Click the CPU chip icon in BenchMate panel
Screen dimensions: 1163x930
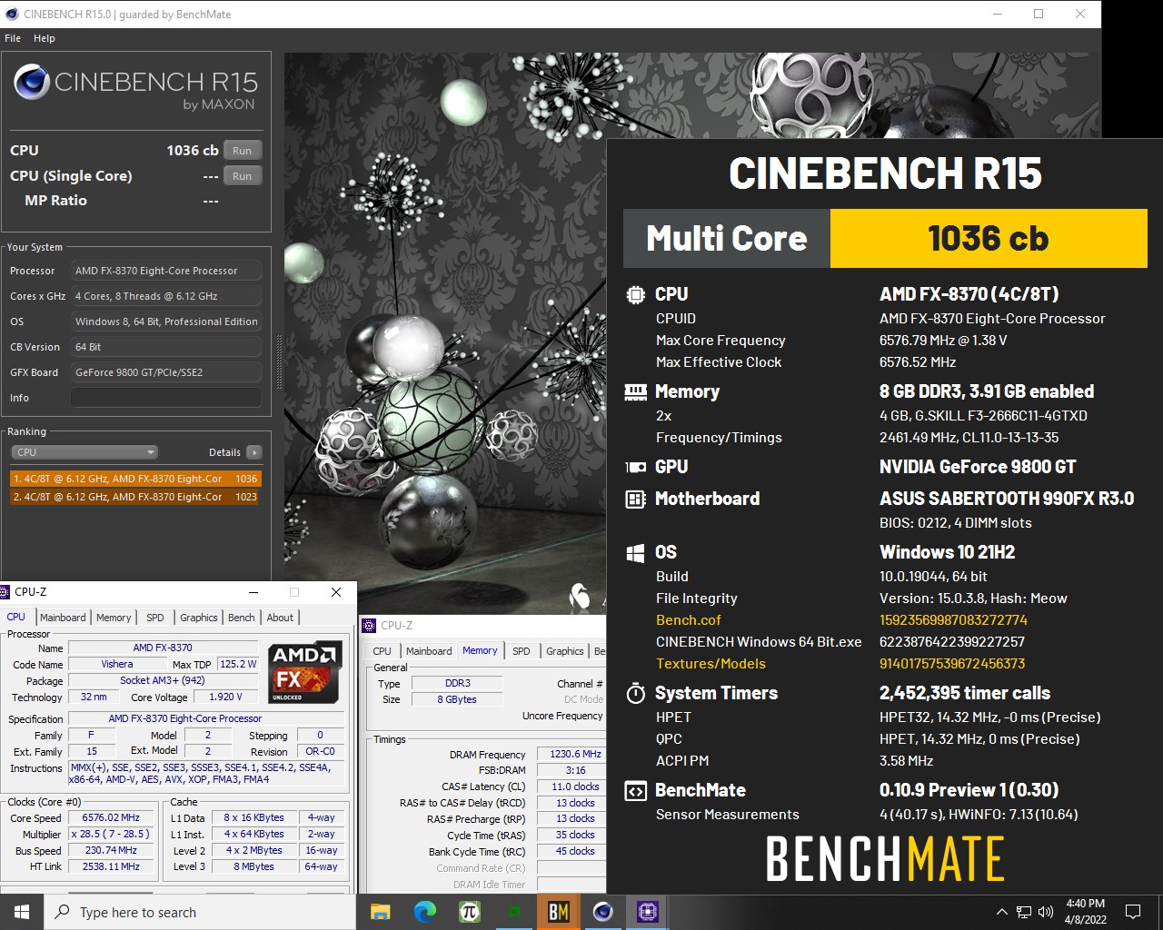[x=635, y=294]
